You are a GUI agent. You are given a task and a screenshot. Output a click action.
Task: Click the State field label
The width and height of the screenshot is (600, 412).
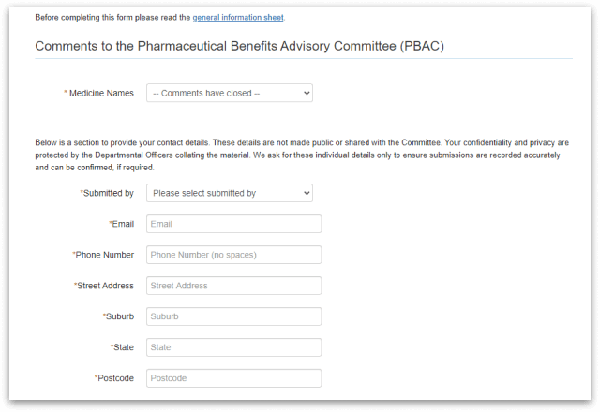coord(123,347)
